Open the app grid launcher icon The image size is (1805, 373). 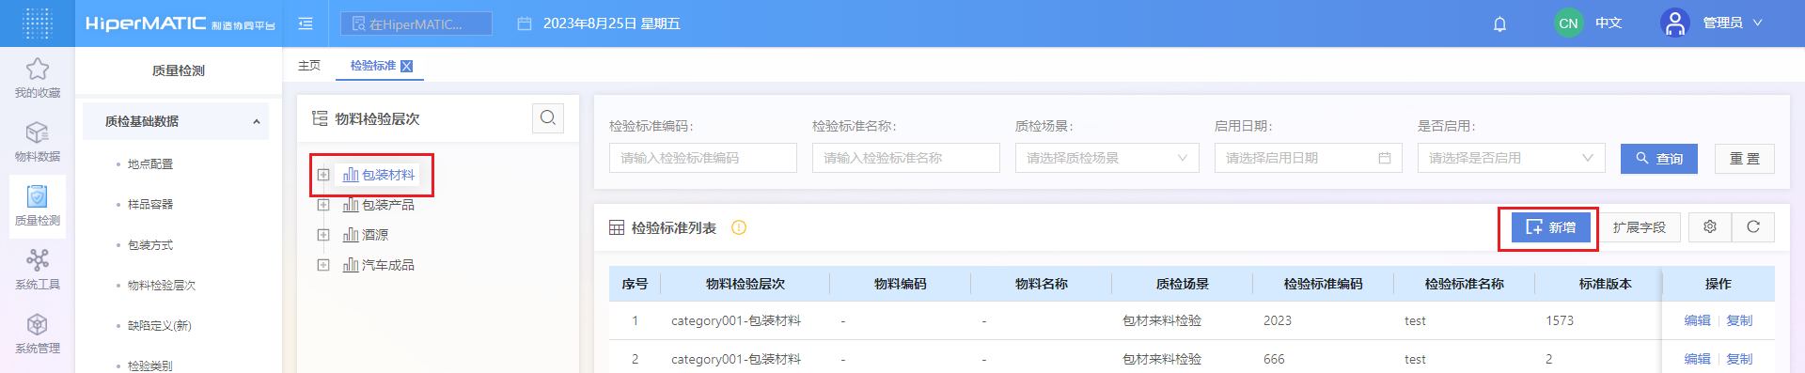click(x=37, y=23)
